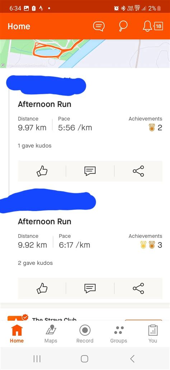
Task: Give kudos to the 9.97 km run
Action: click(42, 171)
